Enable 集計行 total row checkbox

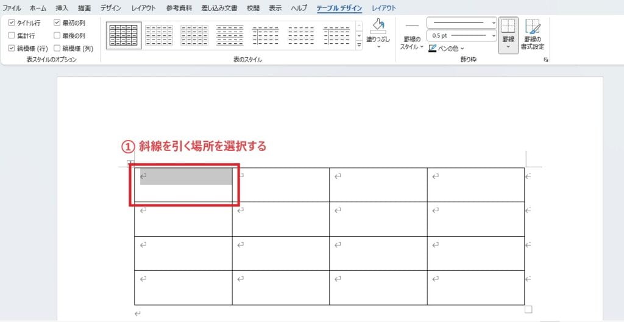12,35
